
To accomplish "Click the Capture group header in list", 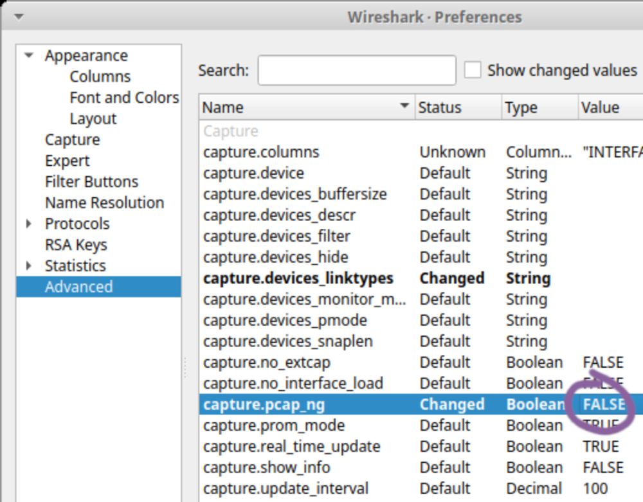I will click(230, 131).
